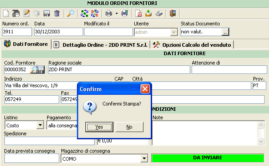Click Numero ord. field showing 3911
This screenshot has height=166, width=269.
coord(17,32)
